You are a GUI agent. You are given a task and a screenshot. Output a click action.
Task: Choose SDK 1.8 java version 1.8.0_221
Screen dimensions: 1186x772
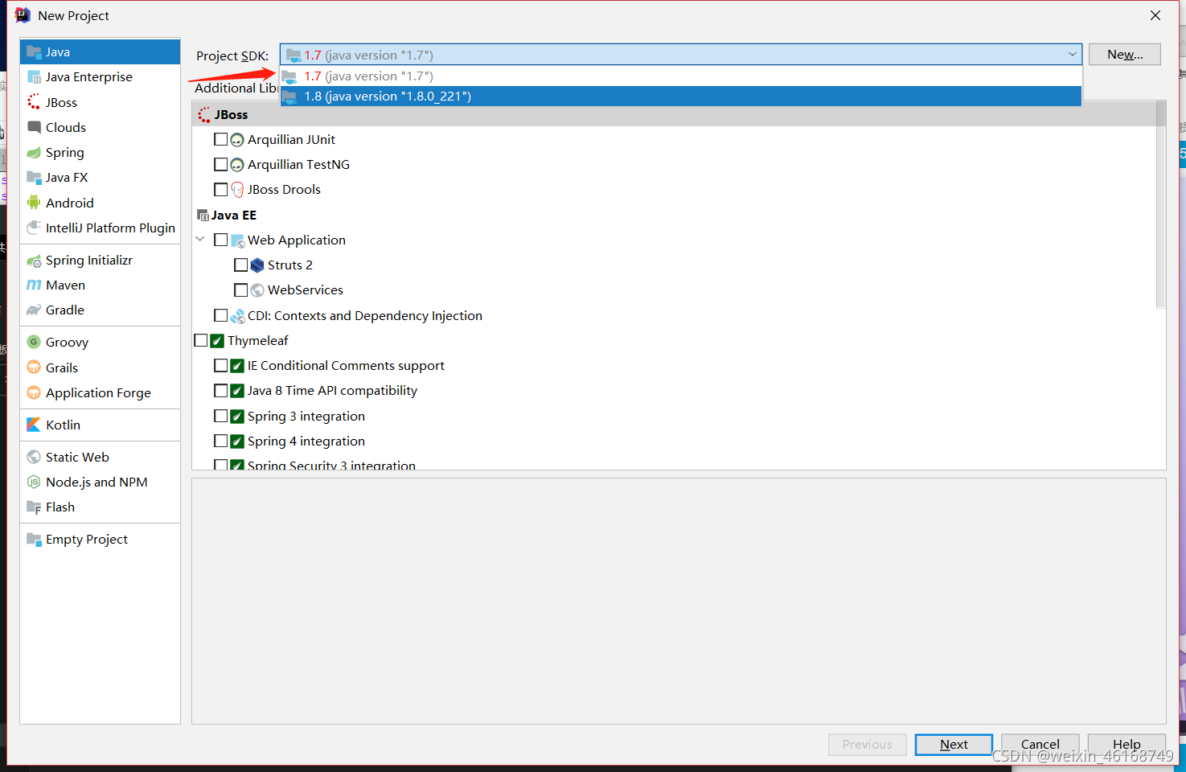[x=681, y=96]
